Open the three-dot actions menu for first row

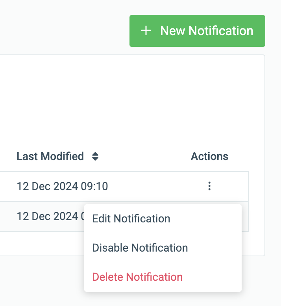209,186
